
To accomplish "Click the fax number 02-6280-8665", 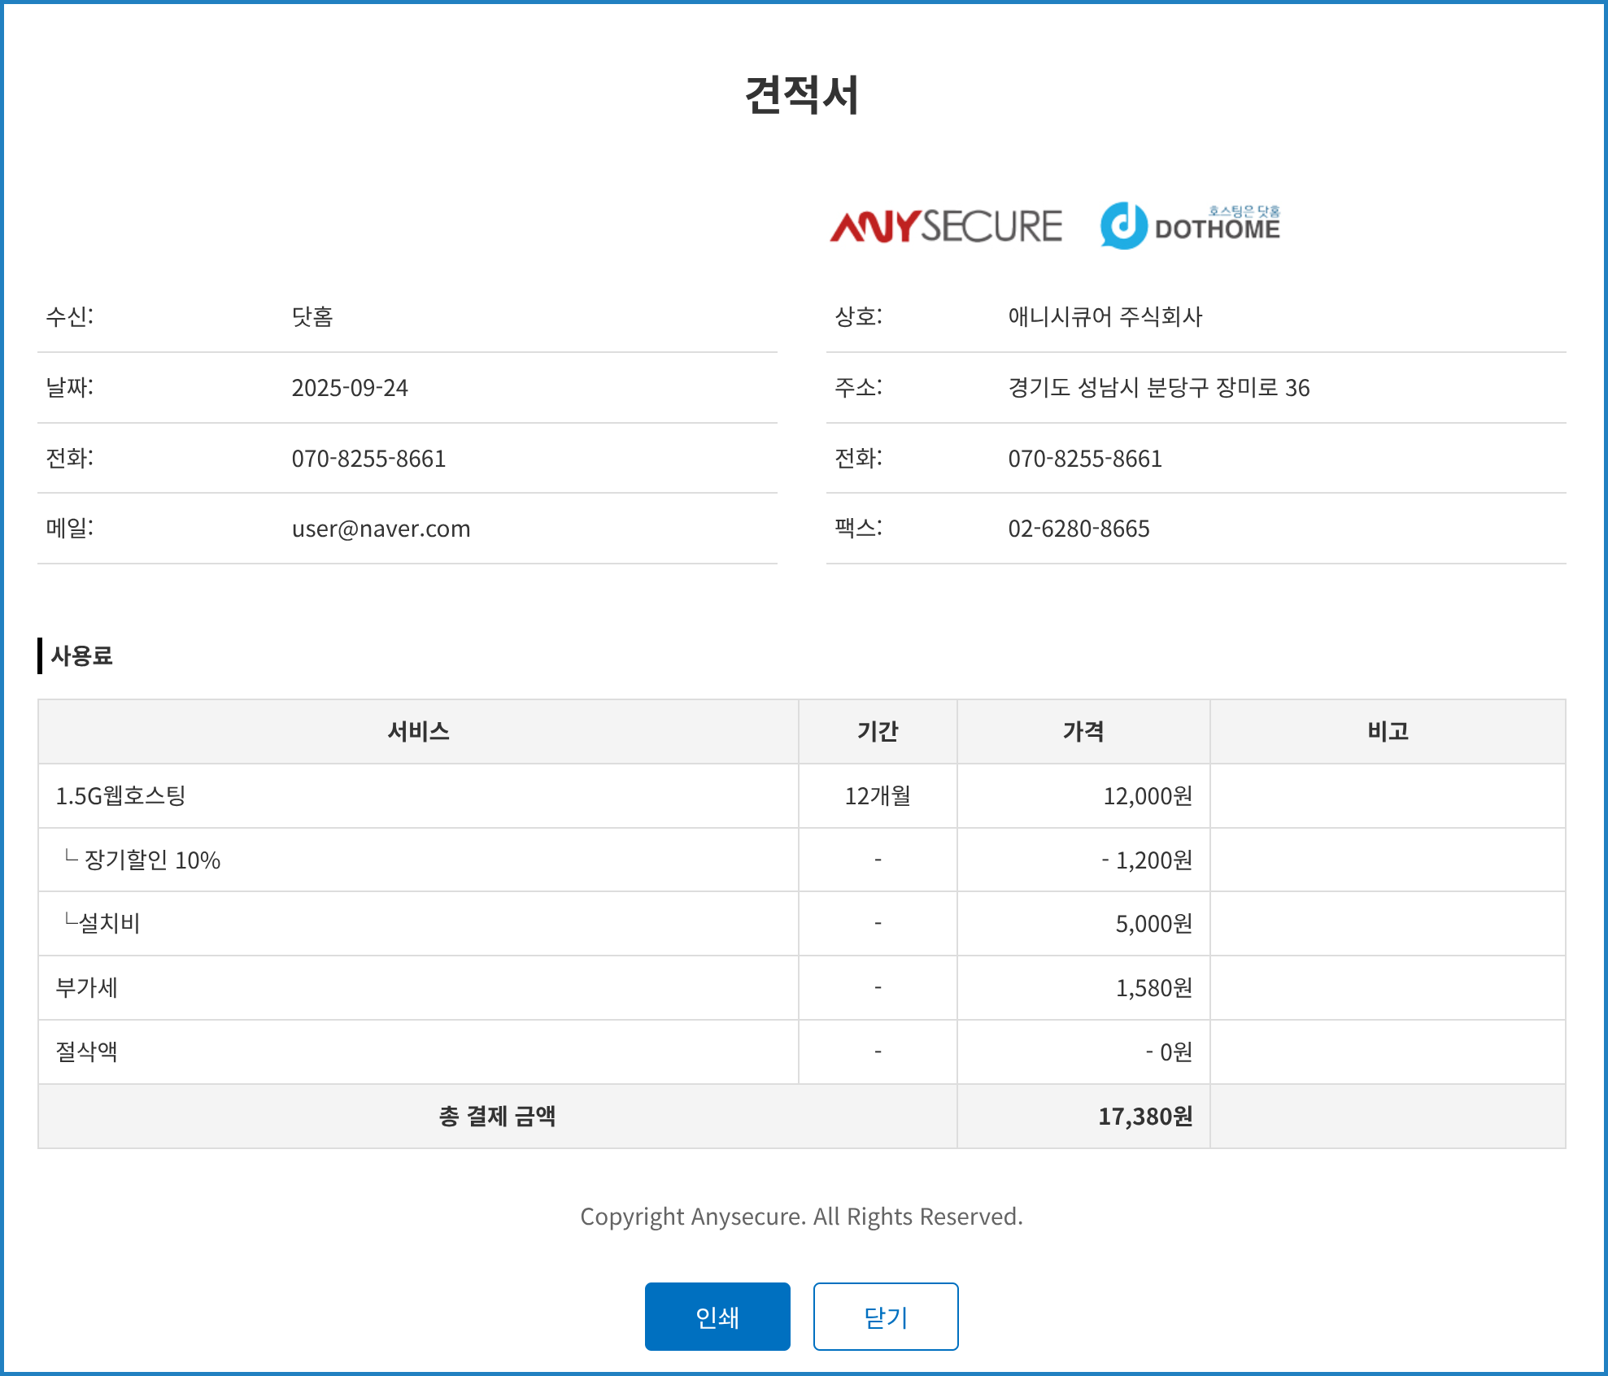I will (1079, 529).
